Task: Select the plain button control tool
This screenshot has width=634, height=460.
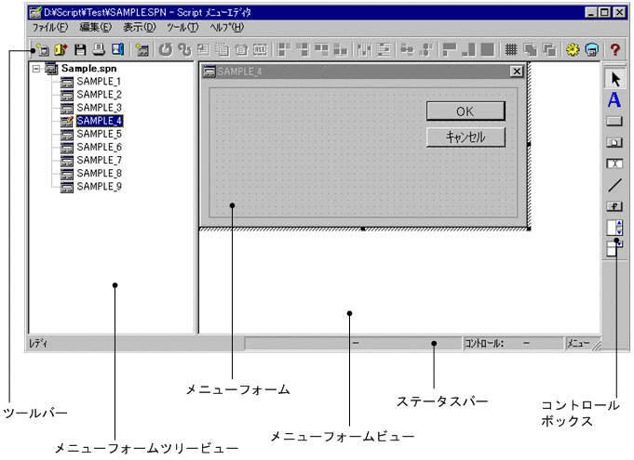Action: (x=614, y=122)
